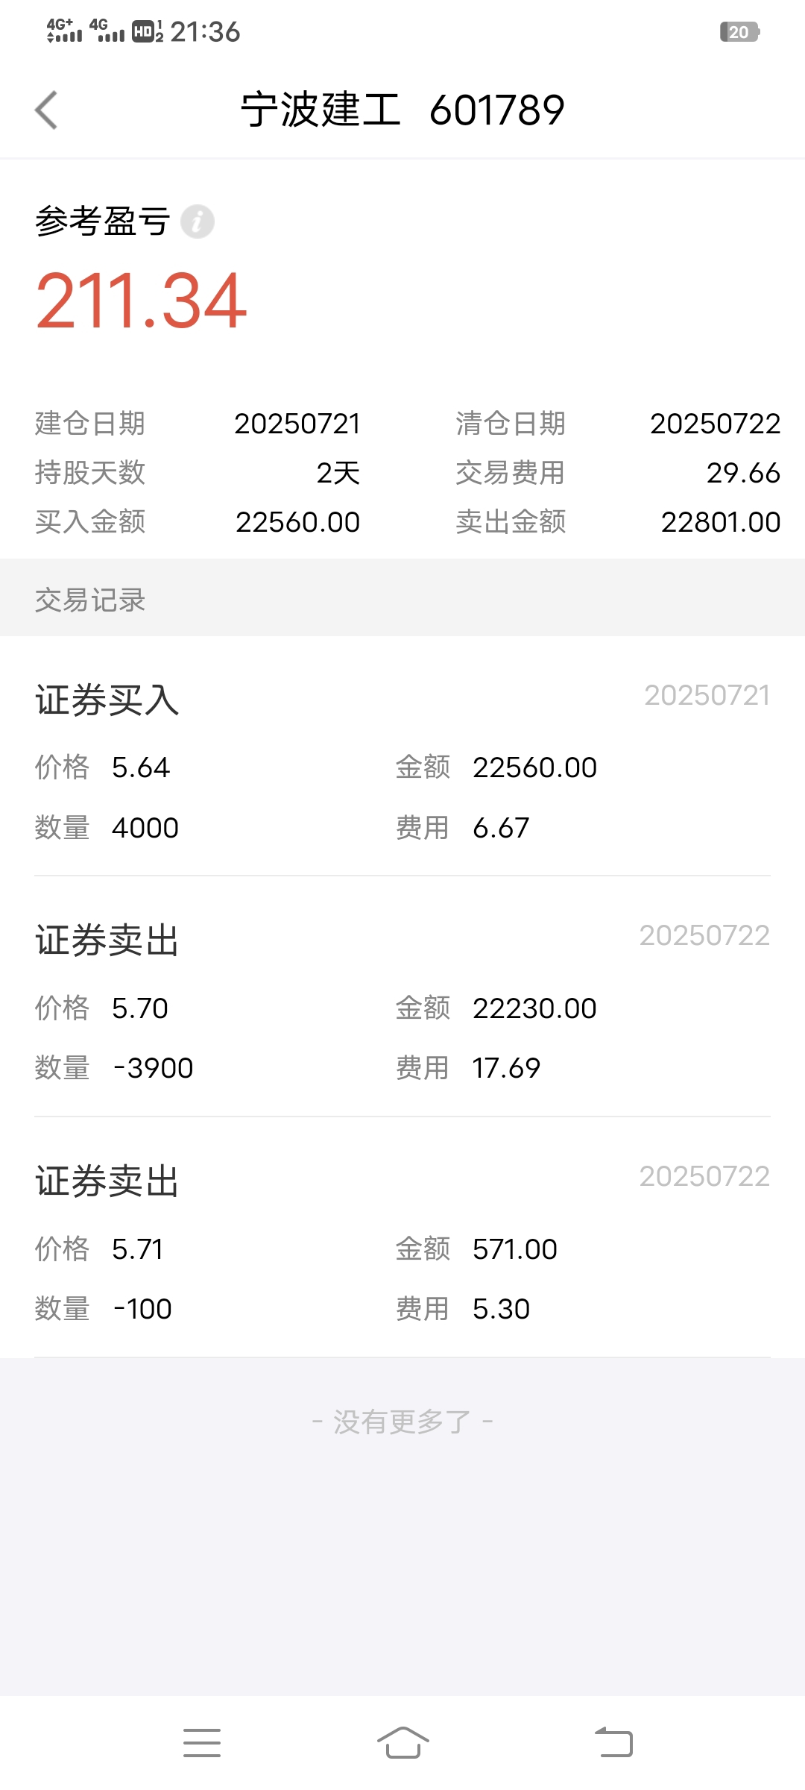Tap the Android back navigation icon
Viewport: 805px width, 1790px height.
613,1742
